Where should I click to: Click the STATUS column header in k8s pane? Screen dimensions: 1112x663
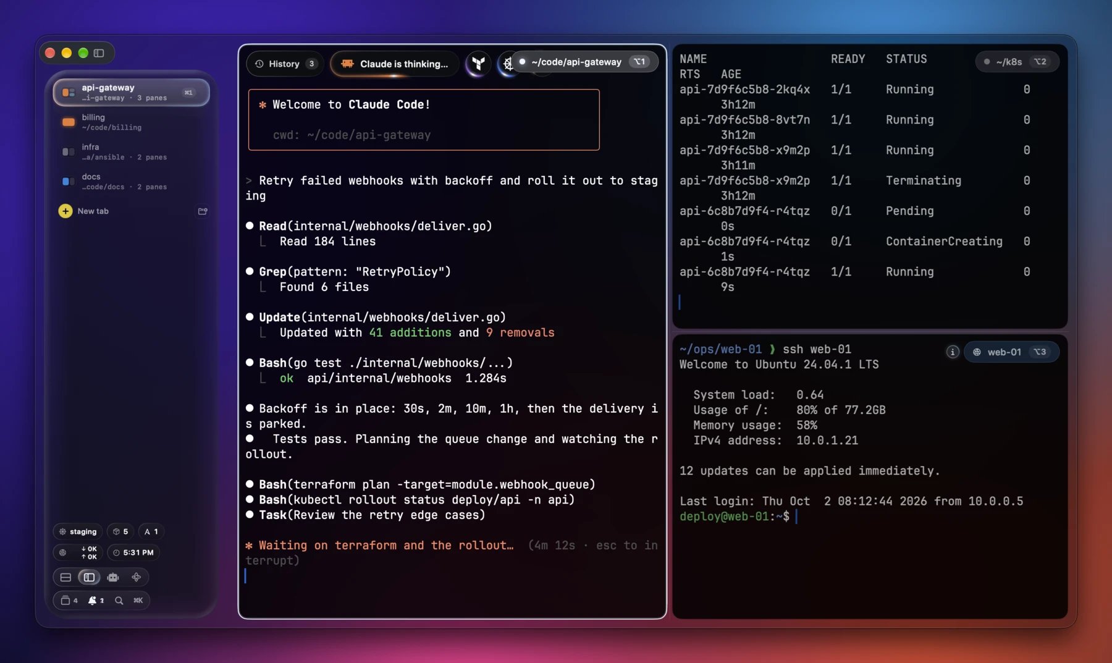906,59
